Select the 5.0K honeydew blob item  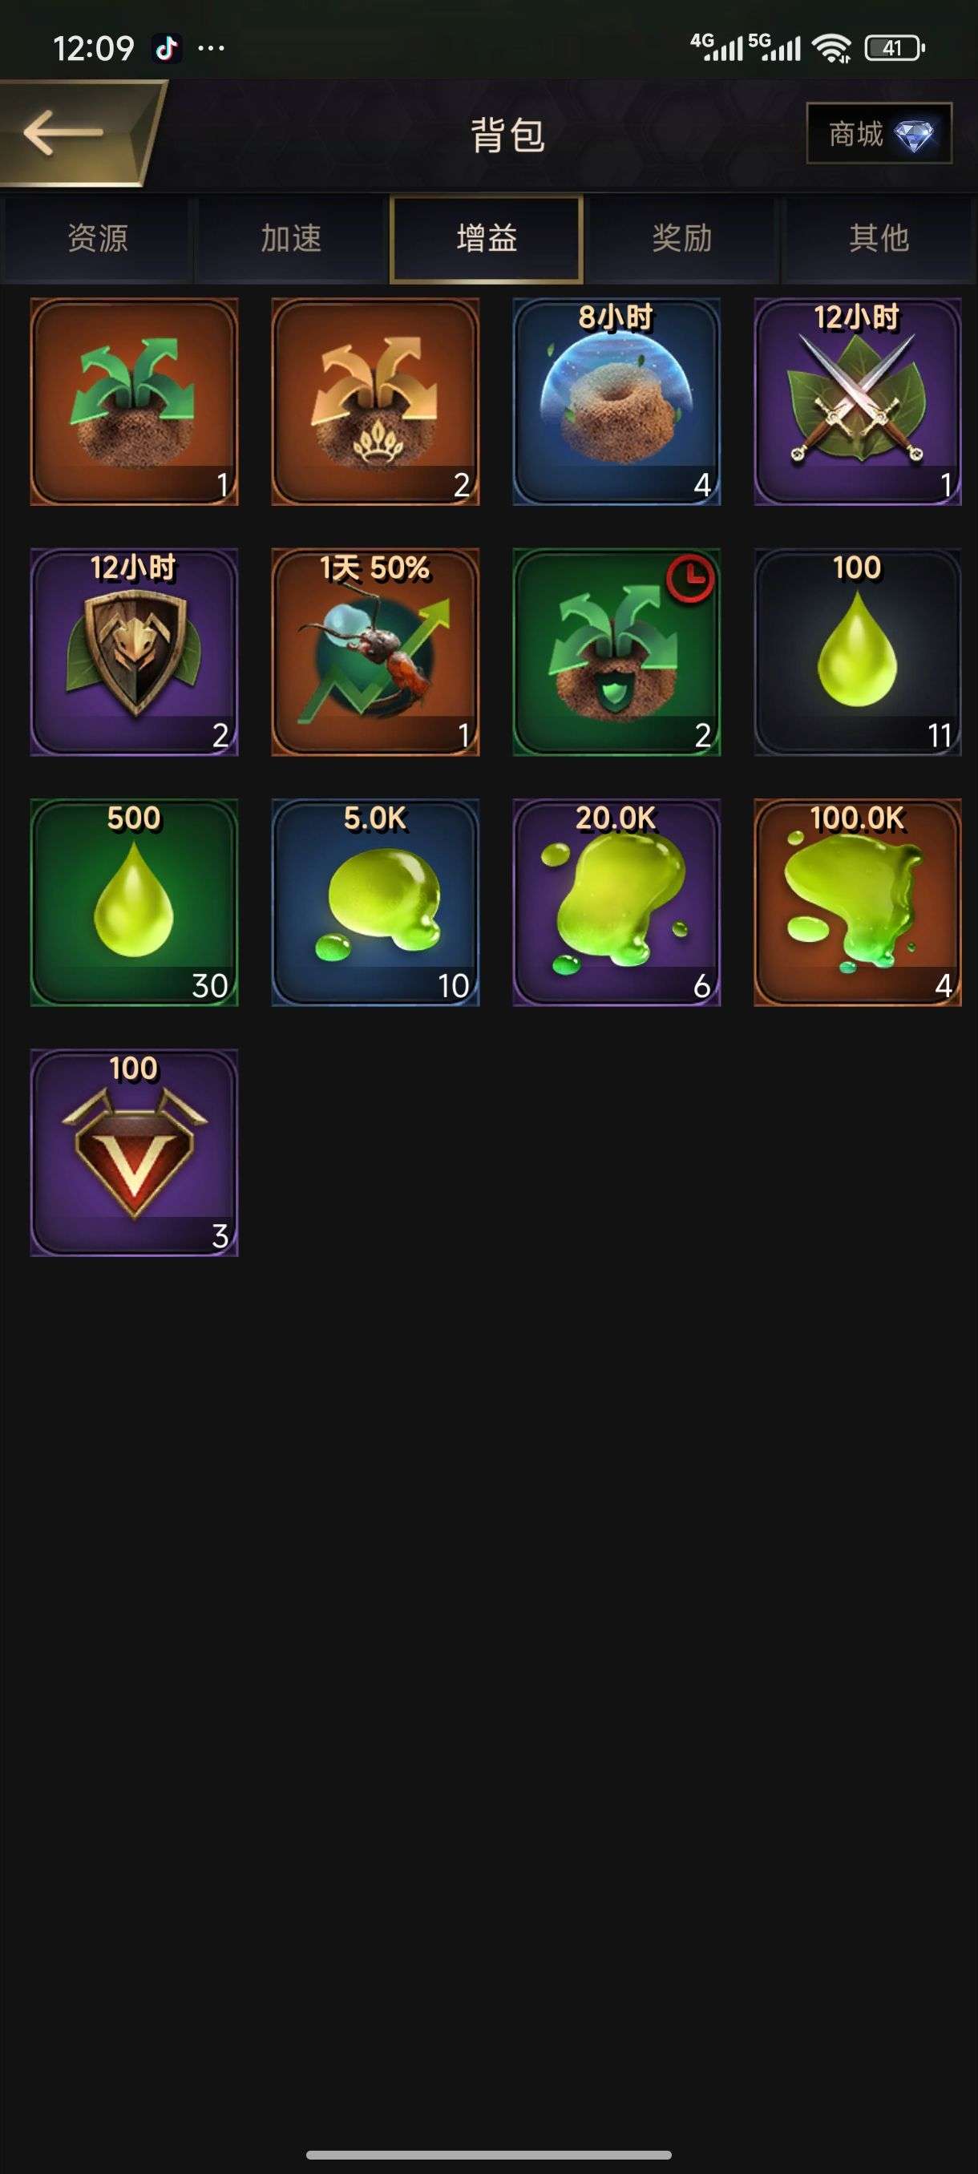point(375,902)
